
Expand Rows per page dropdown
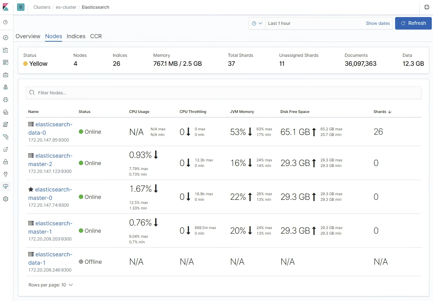coord(51,285)
